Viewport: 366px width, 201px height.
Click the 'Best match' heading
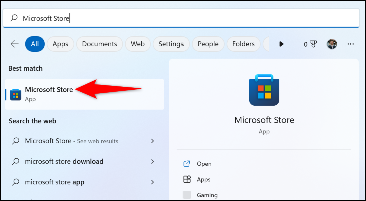point(25,68)
